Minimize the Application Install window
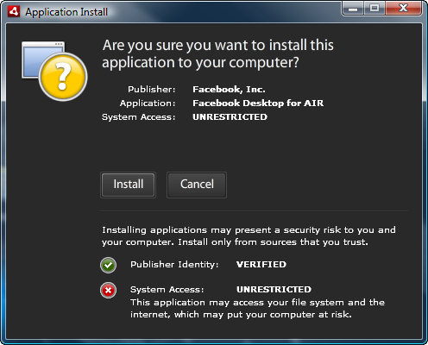The height and width of the screenshot is (345, 428). pyautogui.click(x=353, y=8)
